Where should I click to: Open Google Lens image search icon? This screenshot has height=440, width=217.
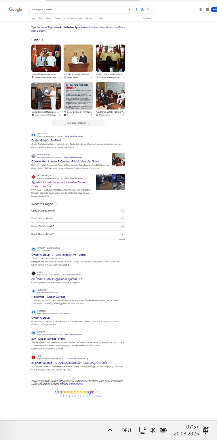(x=142, y=9)
